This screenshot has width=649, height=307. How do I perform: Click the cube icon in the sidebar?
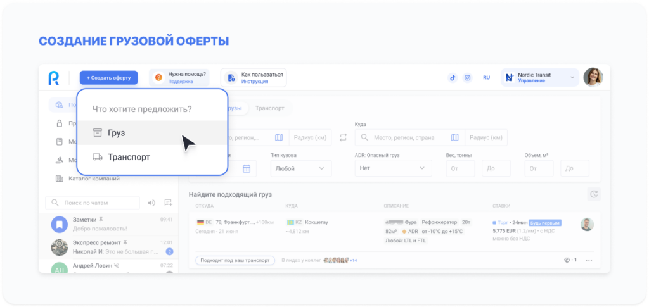tap(59, 105)
